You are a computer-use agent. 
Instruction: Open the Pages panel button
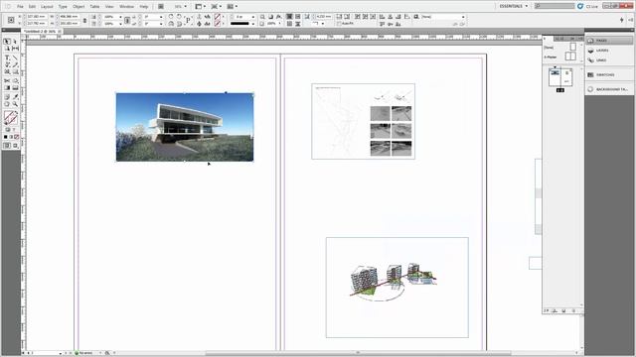pyautogui.click(x=609, y=41)
